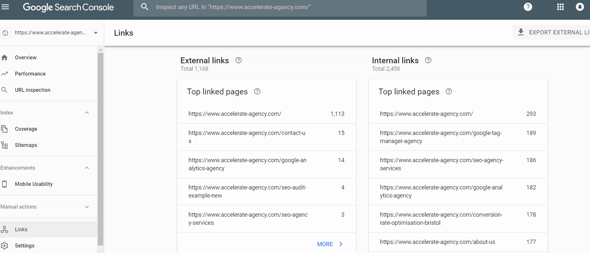Click EXPORT EXTERNAL LINKS button
This screenshot has width=590, height=253.
coord(551,32)
